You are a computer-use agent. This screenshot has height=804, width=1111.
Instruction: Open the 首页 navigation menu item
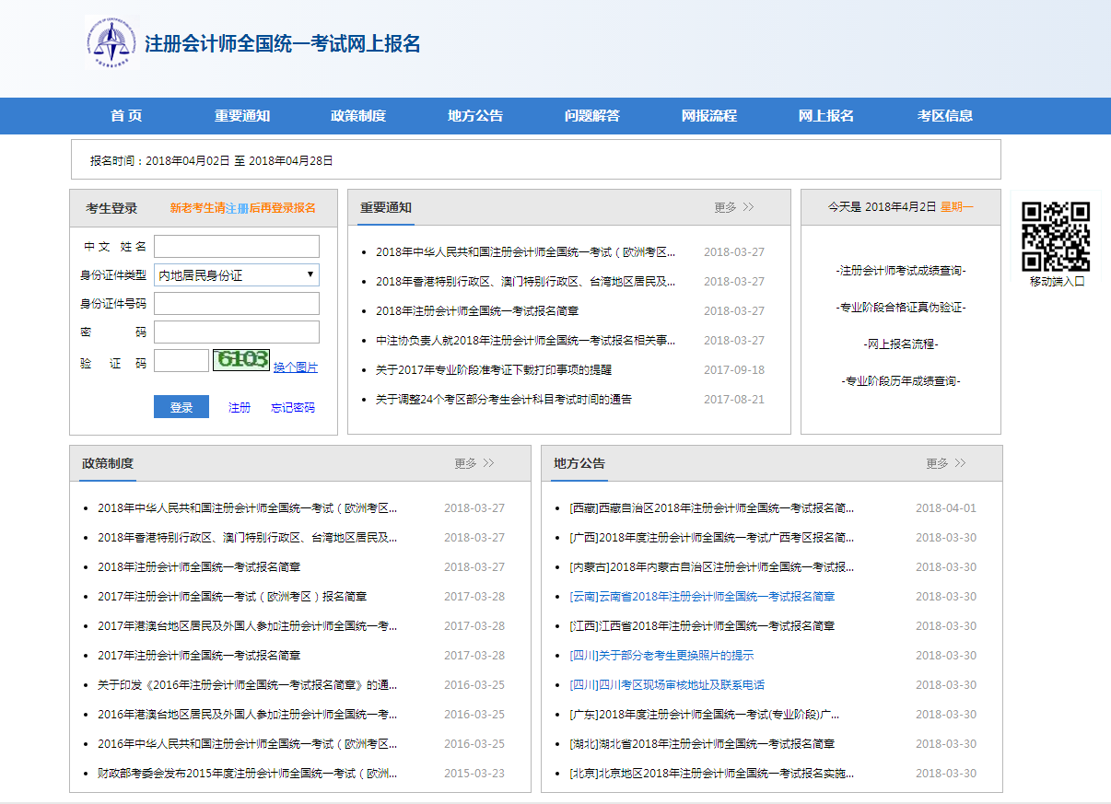123,115
